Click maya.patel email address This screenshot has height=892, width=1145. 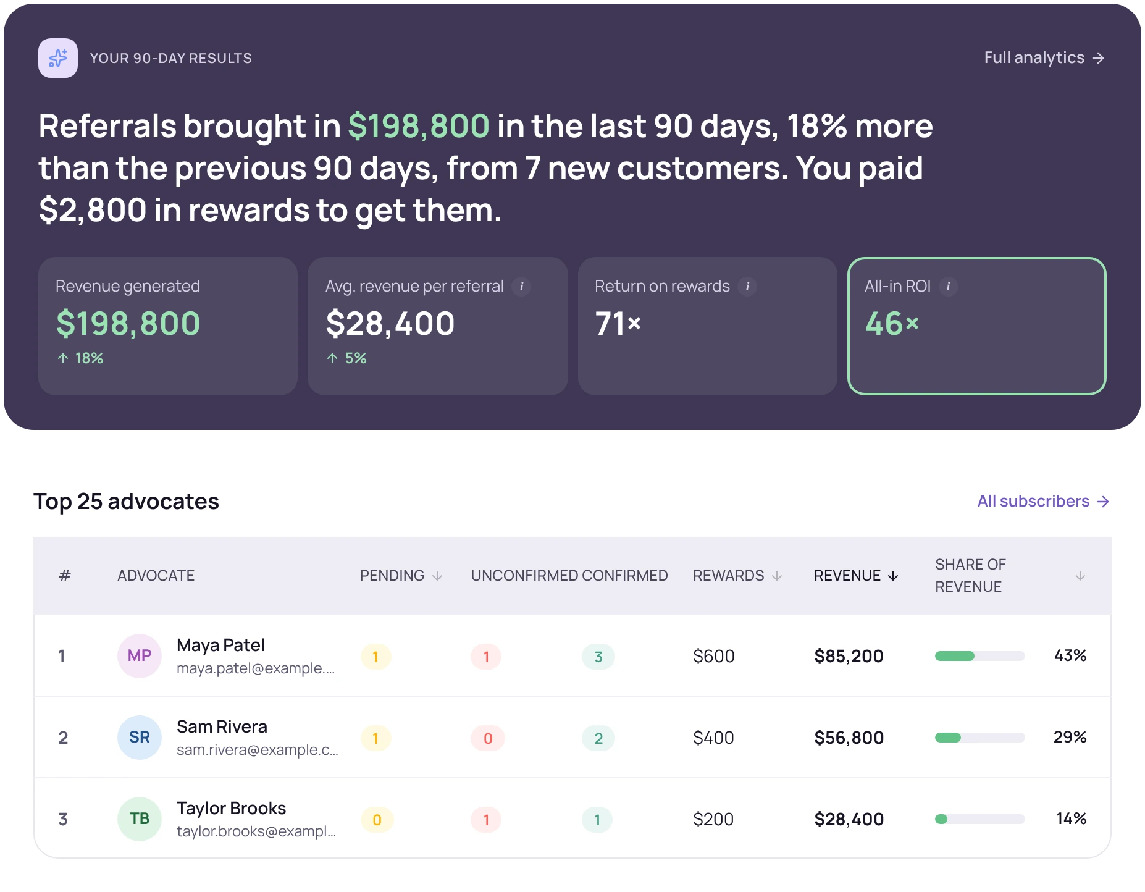pos(256,668)
